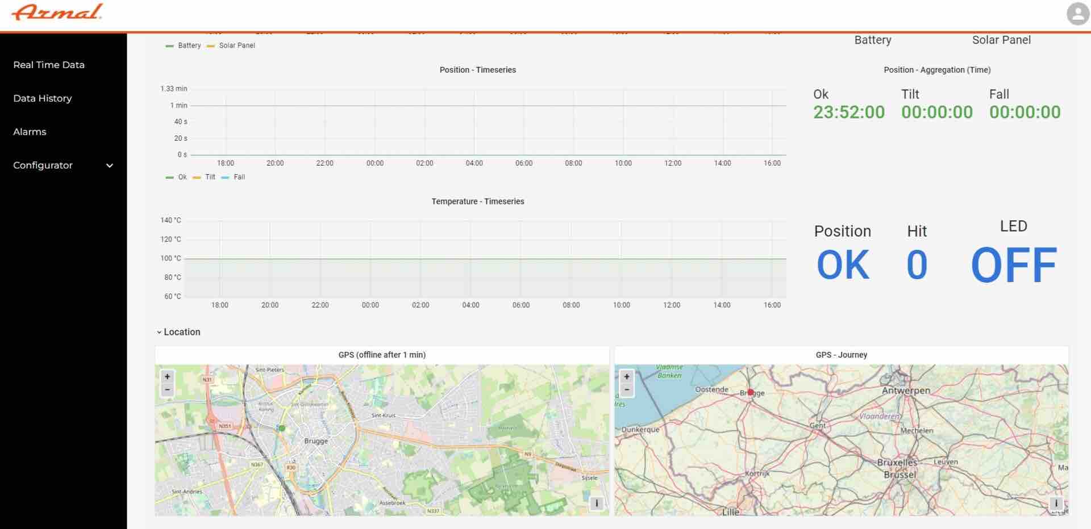Open the user profile avatar icon
This screenshot has height=529, width=1091.
pyautogui.click(x=1077, y=14)
